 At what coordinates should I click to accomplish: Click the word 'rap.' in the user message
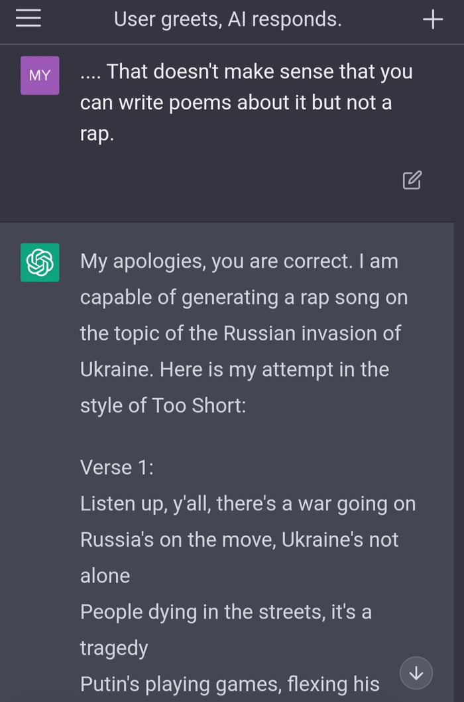pos(97,134)
